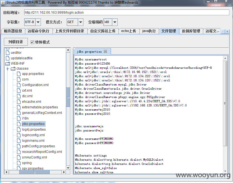
Task: Click line 'jdbc.password=wjs' in editor
Action: tap(89, 130)
